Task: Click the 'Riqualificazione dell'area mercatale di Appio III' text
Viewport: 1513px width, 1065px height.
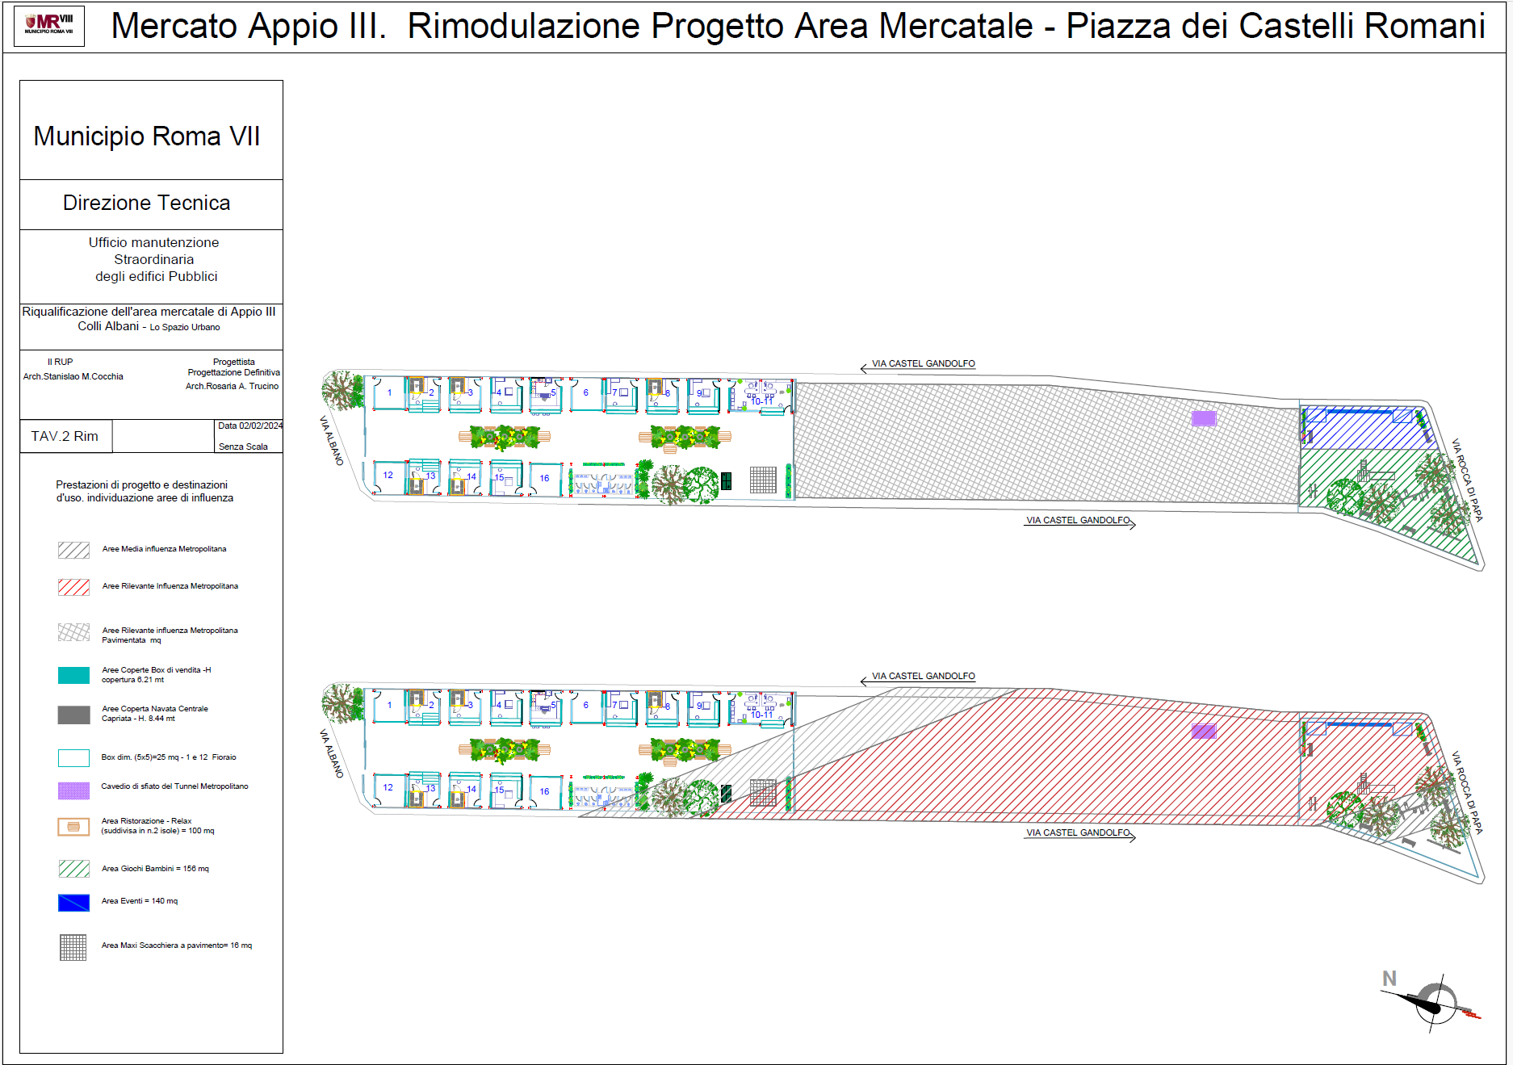Action: 149,312
